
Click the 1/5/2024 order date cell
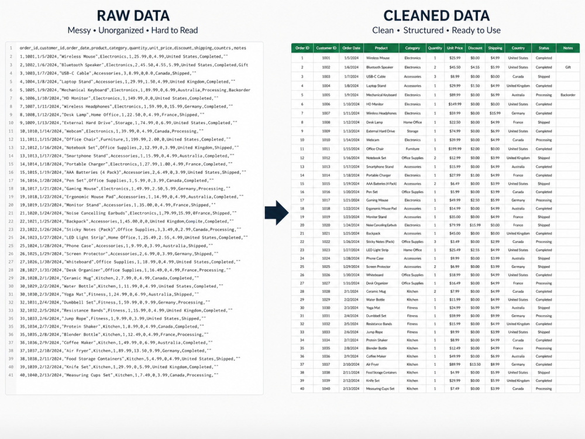(351, 58)
